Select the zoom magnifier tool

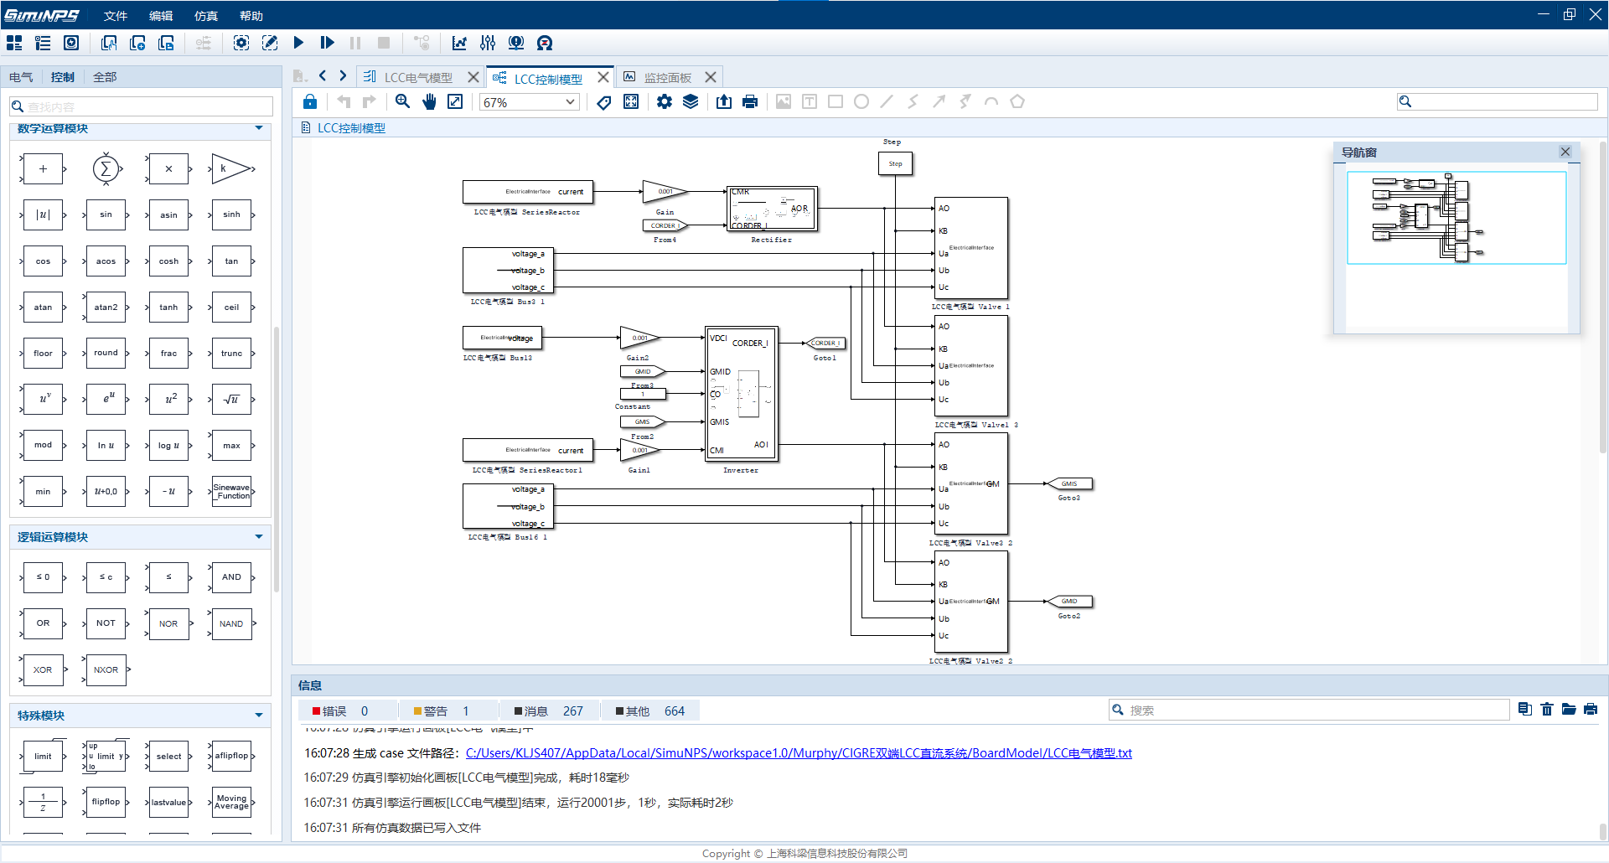[403, 101]
